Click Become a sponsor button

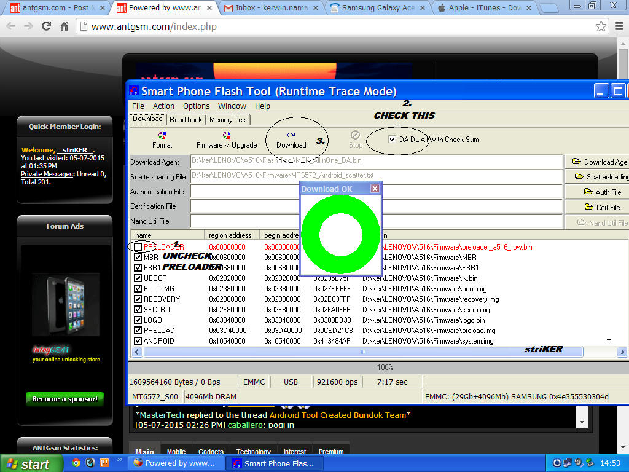tap(64, 398)
